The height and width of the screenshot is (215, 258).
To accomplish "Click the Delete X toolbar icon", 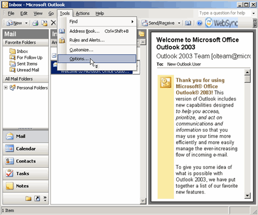I will 53,23.
